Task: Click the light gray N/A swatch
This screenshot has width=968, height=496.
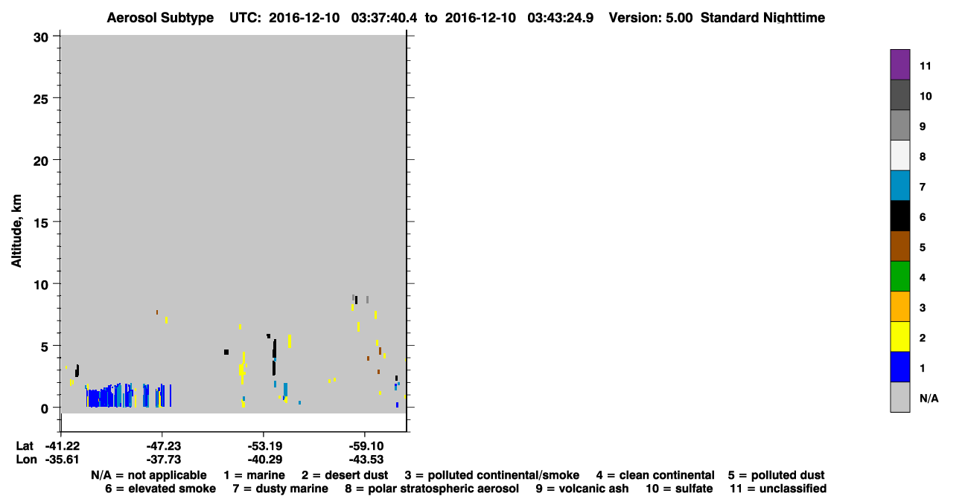Action: [x=899, y=397]
